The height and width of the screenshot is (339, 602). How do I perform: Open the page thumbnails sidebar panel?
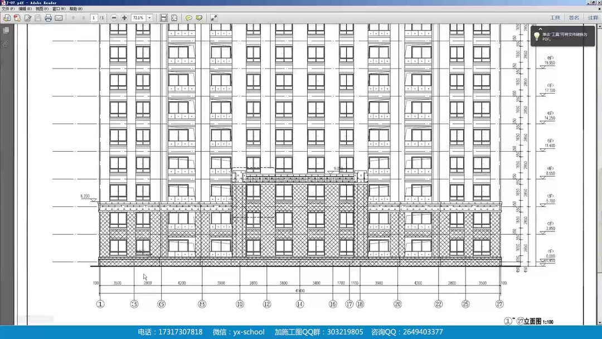6,30
